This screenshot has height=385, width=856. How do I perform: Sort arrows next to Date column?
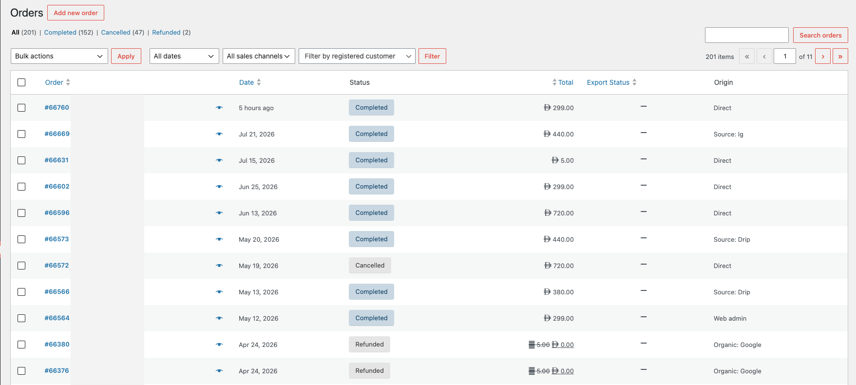pos(259,82)
